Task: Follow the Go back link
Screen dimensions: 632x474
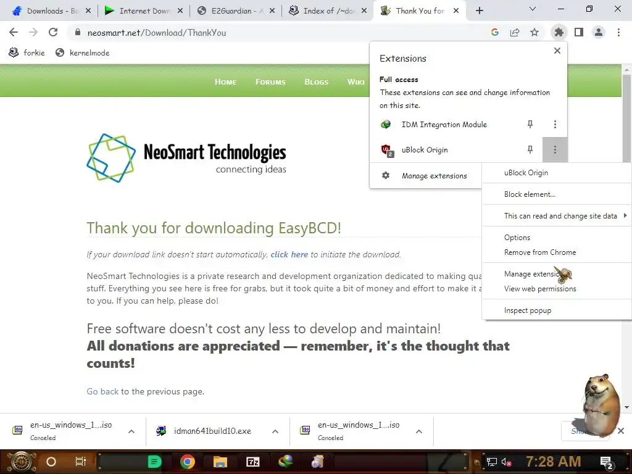Action: (x=102, y=391)
